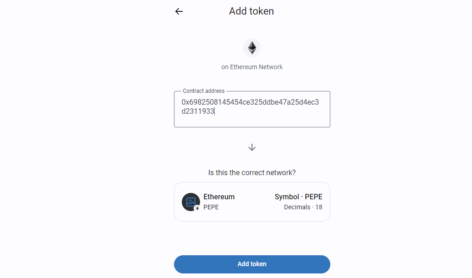The image size is (472, 278).
Task: Click the small Ethereum badge on token icon
Action: [197, 208]
